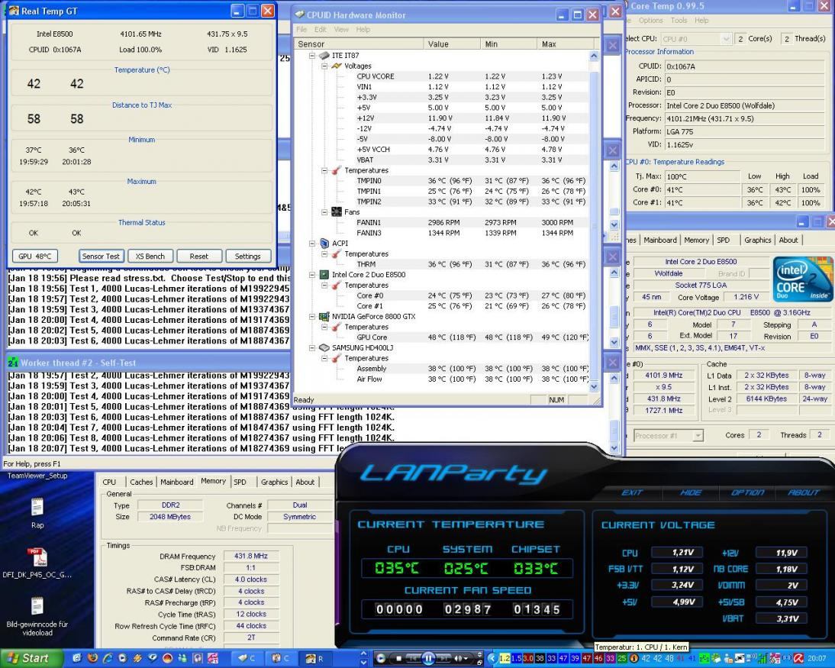Viewport: 835px width, 668px height.
Task: Open the Processor #1 dropdown in CPU-Z
Action: coord(698,436)
